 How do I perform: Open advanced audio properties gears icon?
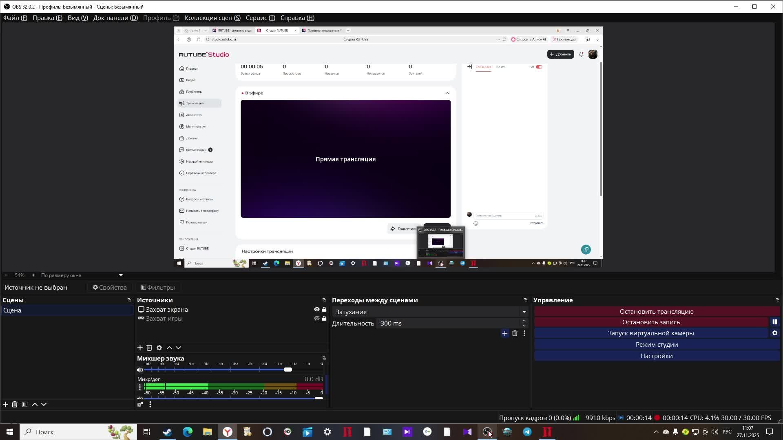pos(140,404)
